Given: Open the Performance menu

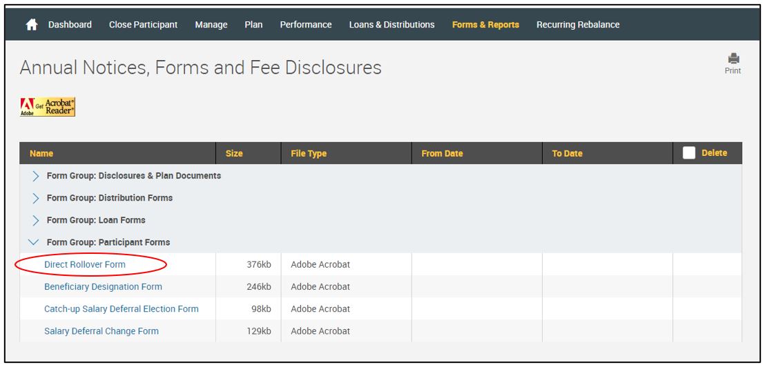Looking at the screenshot, I should tap(305, 25).
